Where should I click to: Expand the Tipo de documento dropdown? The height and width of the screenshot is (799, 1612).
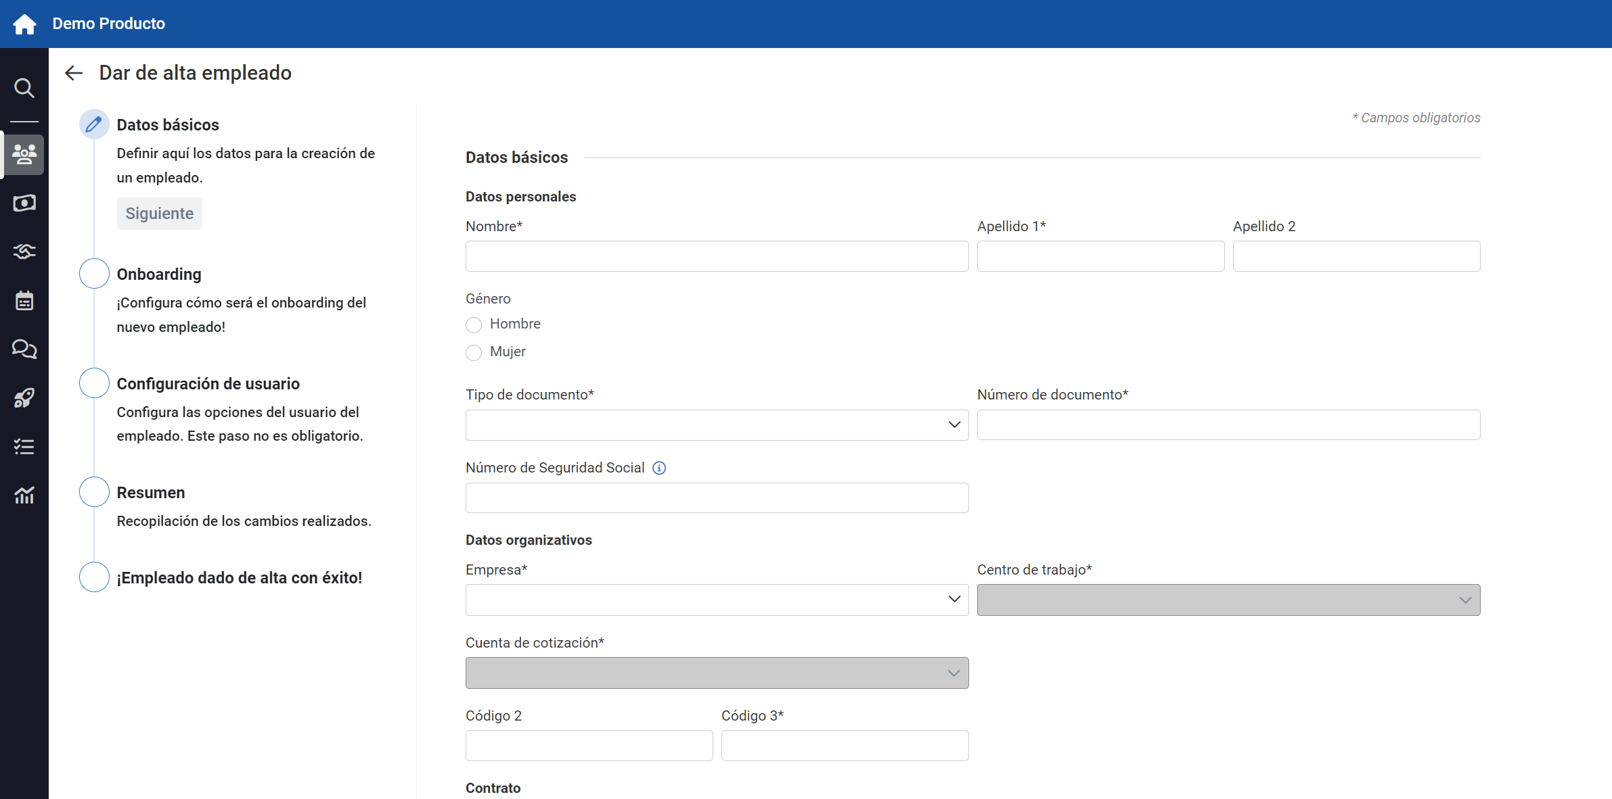pyautogui.click(x=717, y=425)
